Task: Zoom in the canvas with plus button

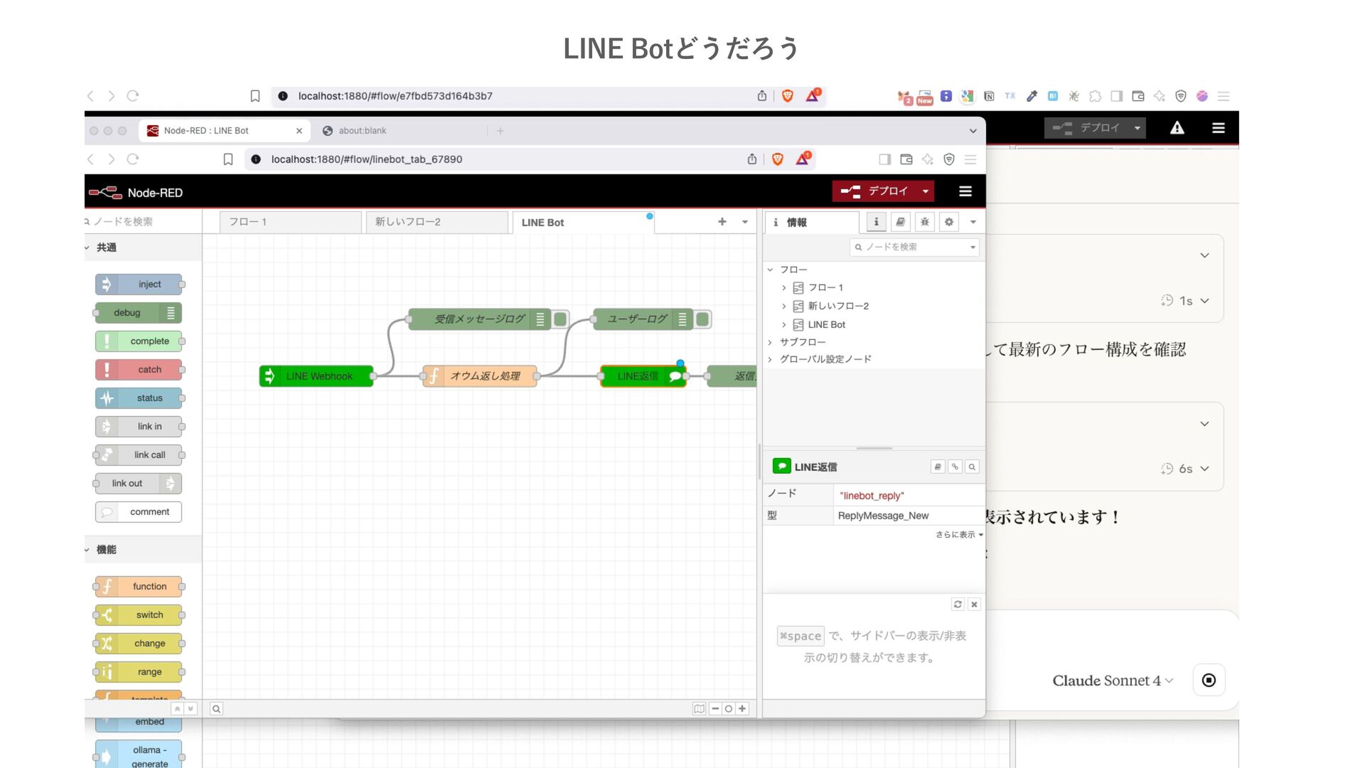Action: pyautogui.click(x=742, y=708)
